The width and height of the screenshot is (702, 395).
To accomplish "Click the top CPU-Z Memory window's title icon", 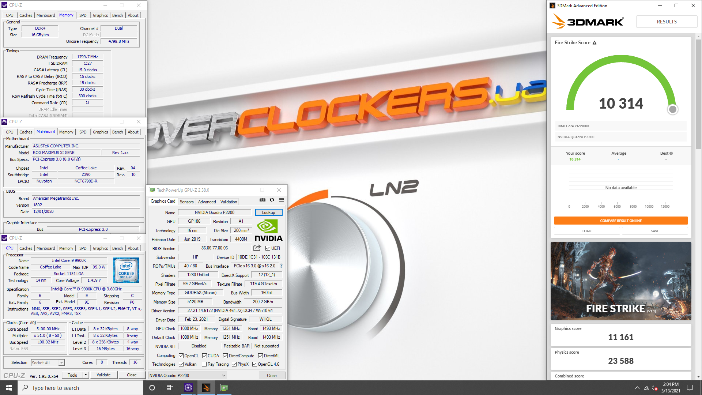I will [4, 5].
